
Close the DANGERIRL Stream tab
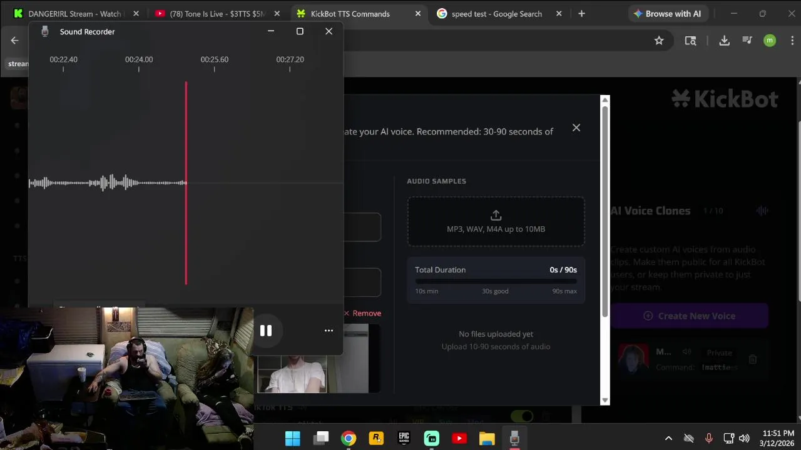tap(136, 14)
